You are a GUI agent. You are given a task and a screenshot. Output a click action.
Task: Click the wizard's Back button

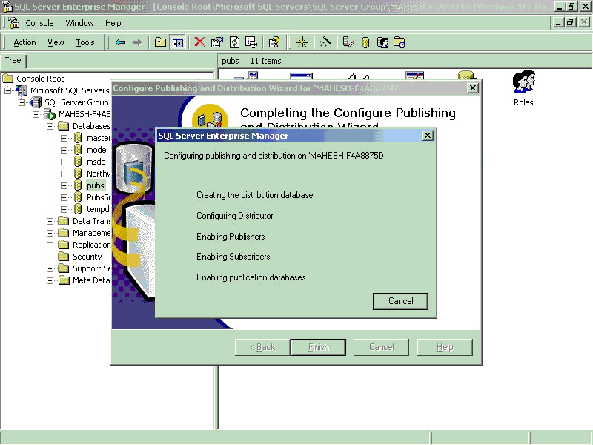click(x=262, y=347)
